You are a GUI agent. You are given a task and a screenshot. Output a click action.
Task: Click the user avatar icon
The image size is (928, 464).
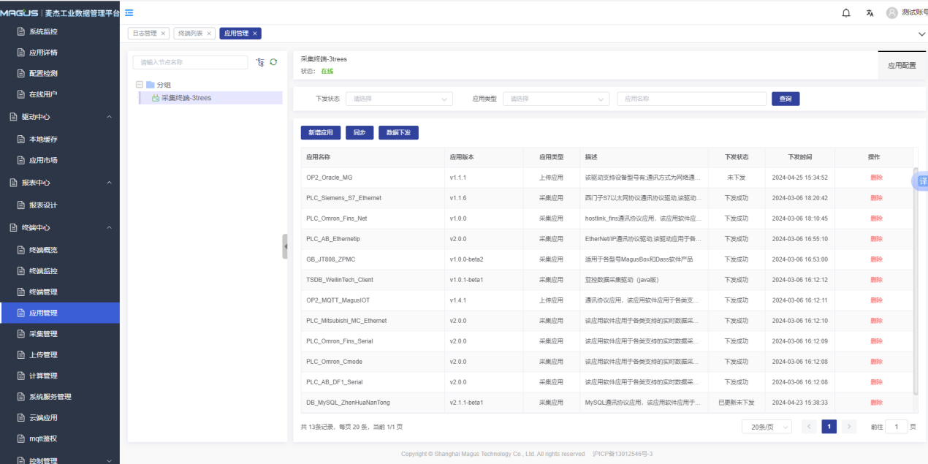click(891, 13)
